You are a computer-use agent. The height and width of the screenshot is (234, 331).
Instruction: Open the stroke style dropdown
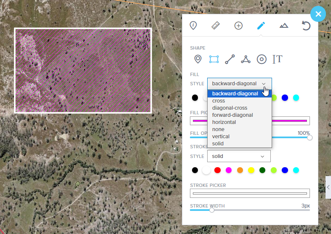point(239,156)
